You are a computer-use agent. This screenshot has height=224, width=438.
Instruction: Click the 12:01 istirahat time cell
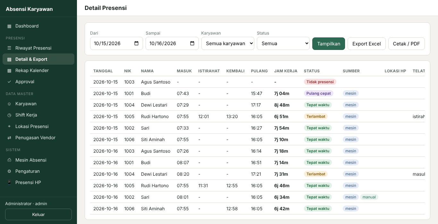[204, 116]
